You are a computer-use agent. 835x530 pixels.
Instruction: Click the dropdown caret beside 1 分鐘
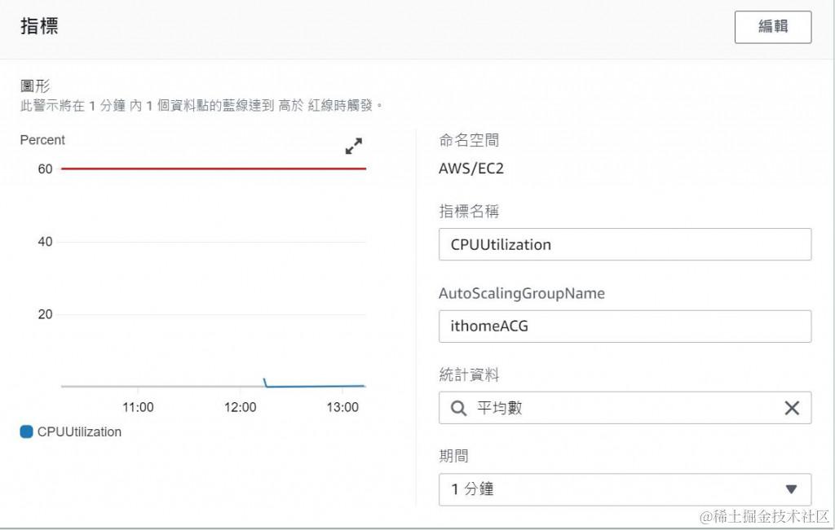(x=792, y=489)
